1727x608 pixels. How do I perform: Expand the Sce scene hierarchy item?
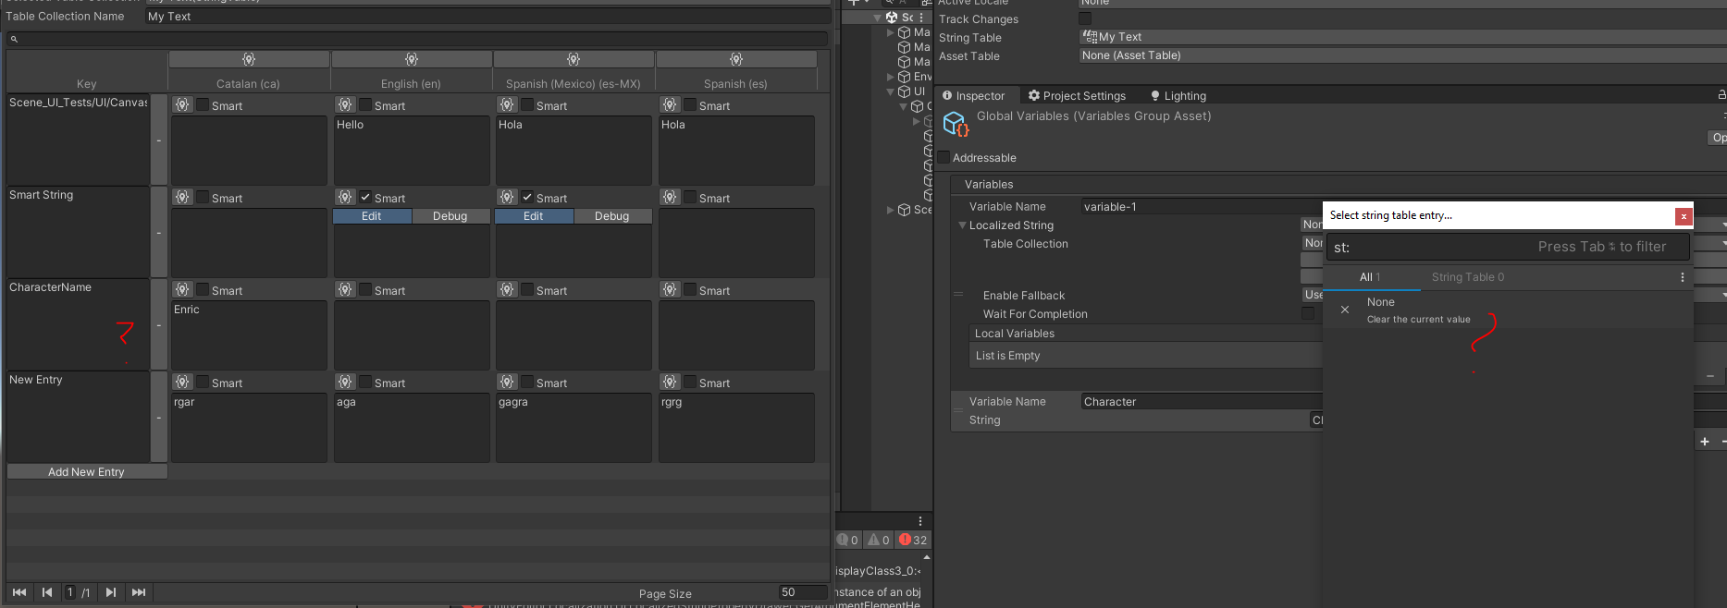(891, 210)
